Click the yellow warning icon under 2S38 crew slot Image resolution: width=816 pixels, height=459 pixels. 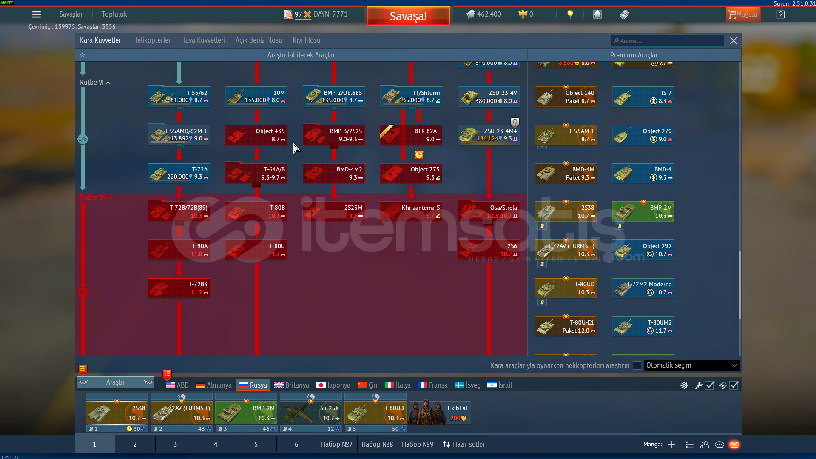(129, 429)
